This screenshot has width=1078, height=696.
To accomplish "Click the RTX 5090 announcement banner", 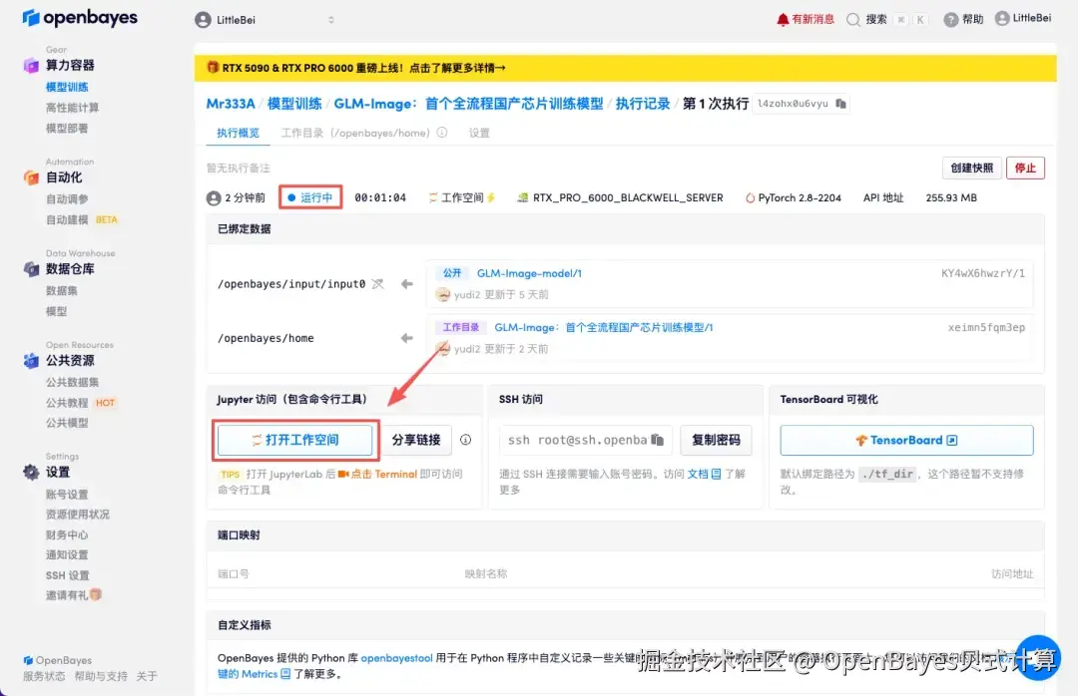I will [625, 68].
